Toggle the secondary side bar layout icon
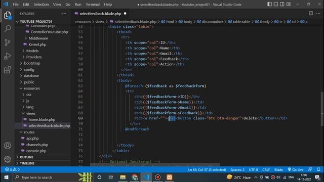Screen dimensions: 324x182 pos(282,4)
